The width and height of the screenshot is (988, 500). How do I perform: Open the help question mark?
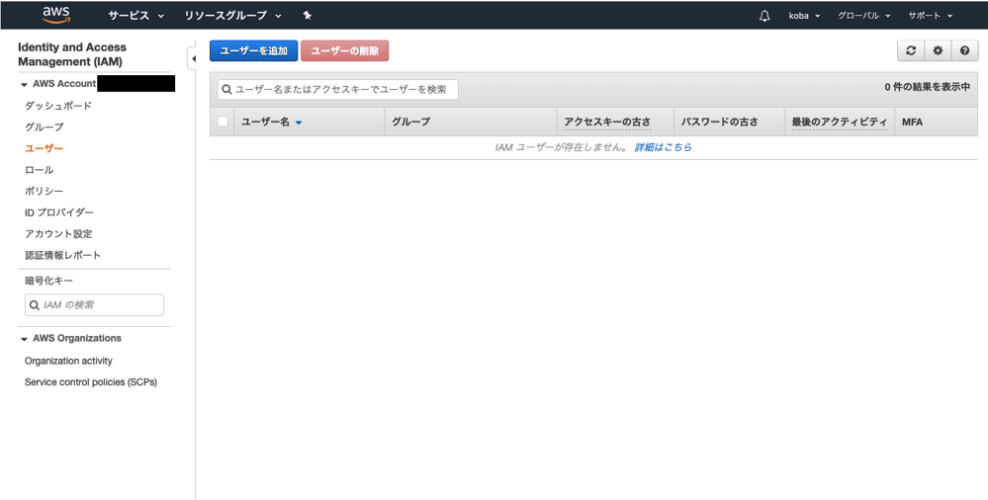point(964,51)
